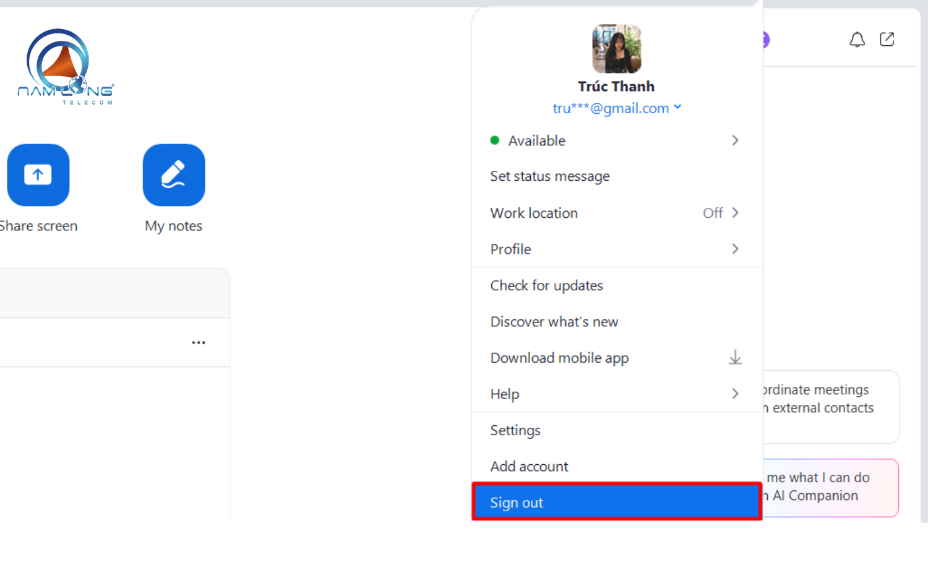The width and height of the screenshot is (928, 588).
Task: Open the coordinate meetings external contacts card
Action: coord(830,407)
